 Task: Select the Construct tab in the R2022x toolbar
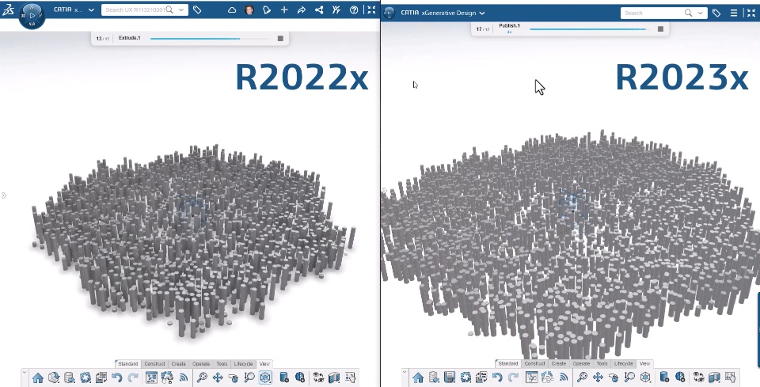(154, 364)
